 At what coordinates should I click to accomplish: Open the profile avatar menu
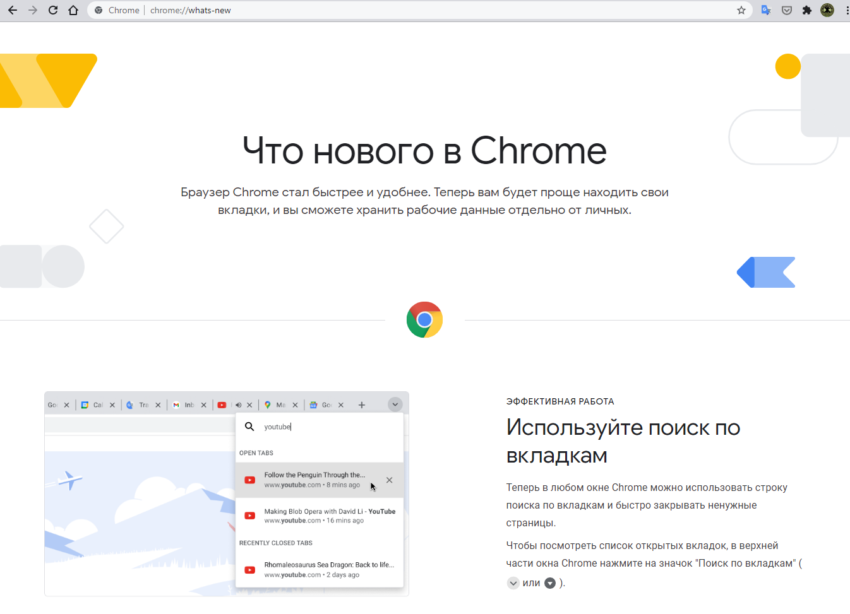pos(827,10)
